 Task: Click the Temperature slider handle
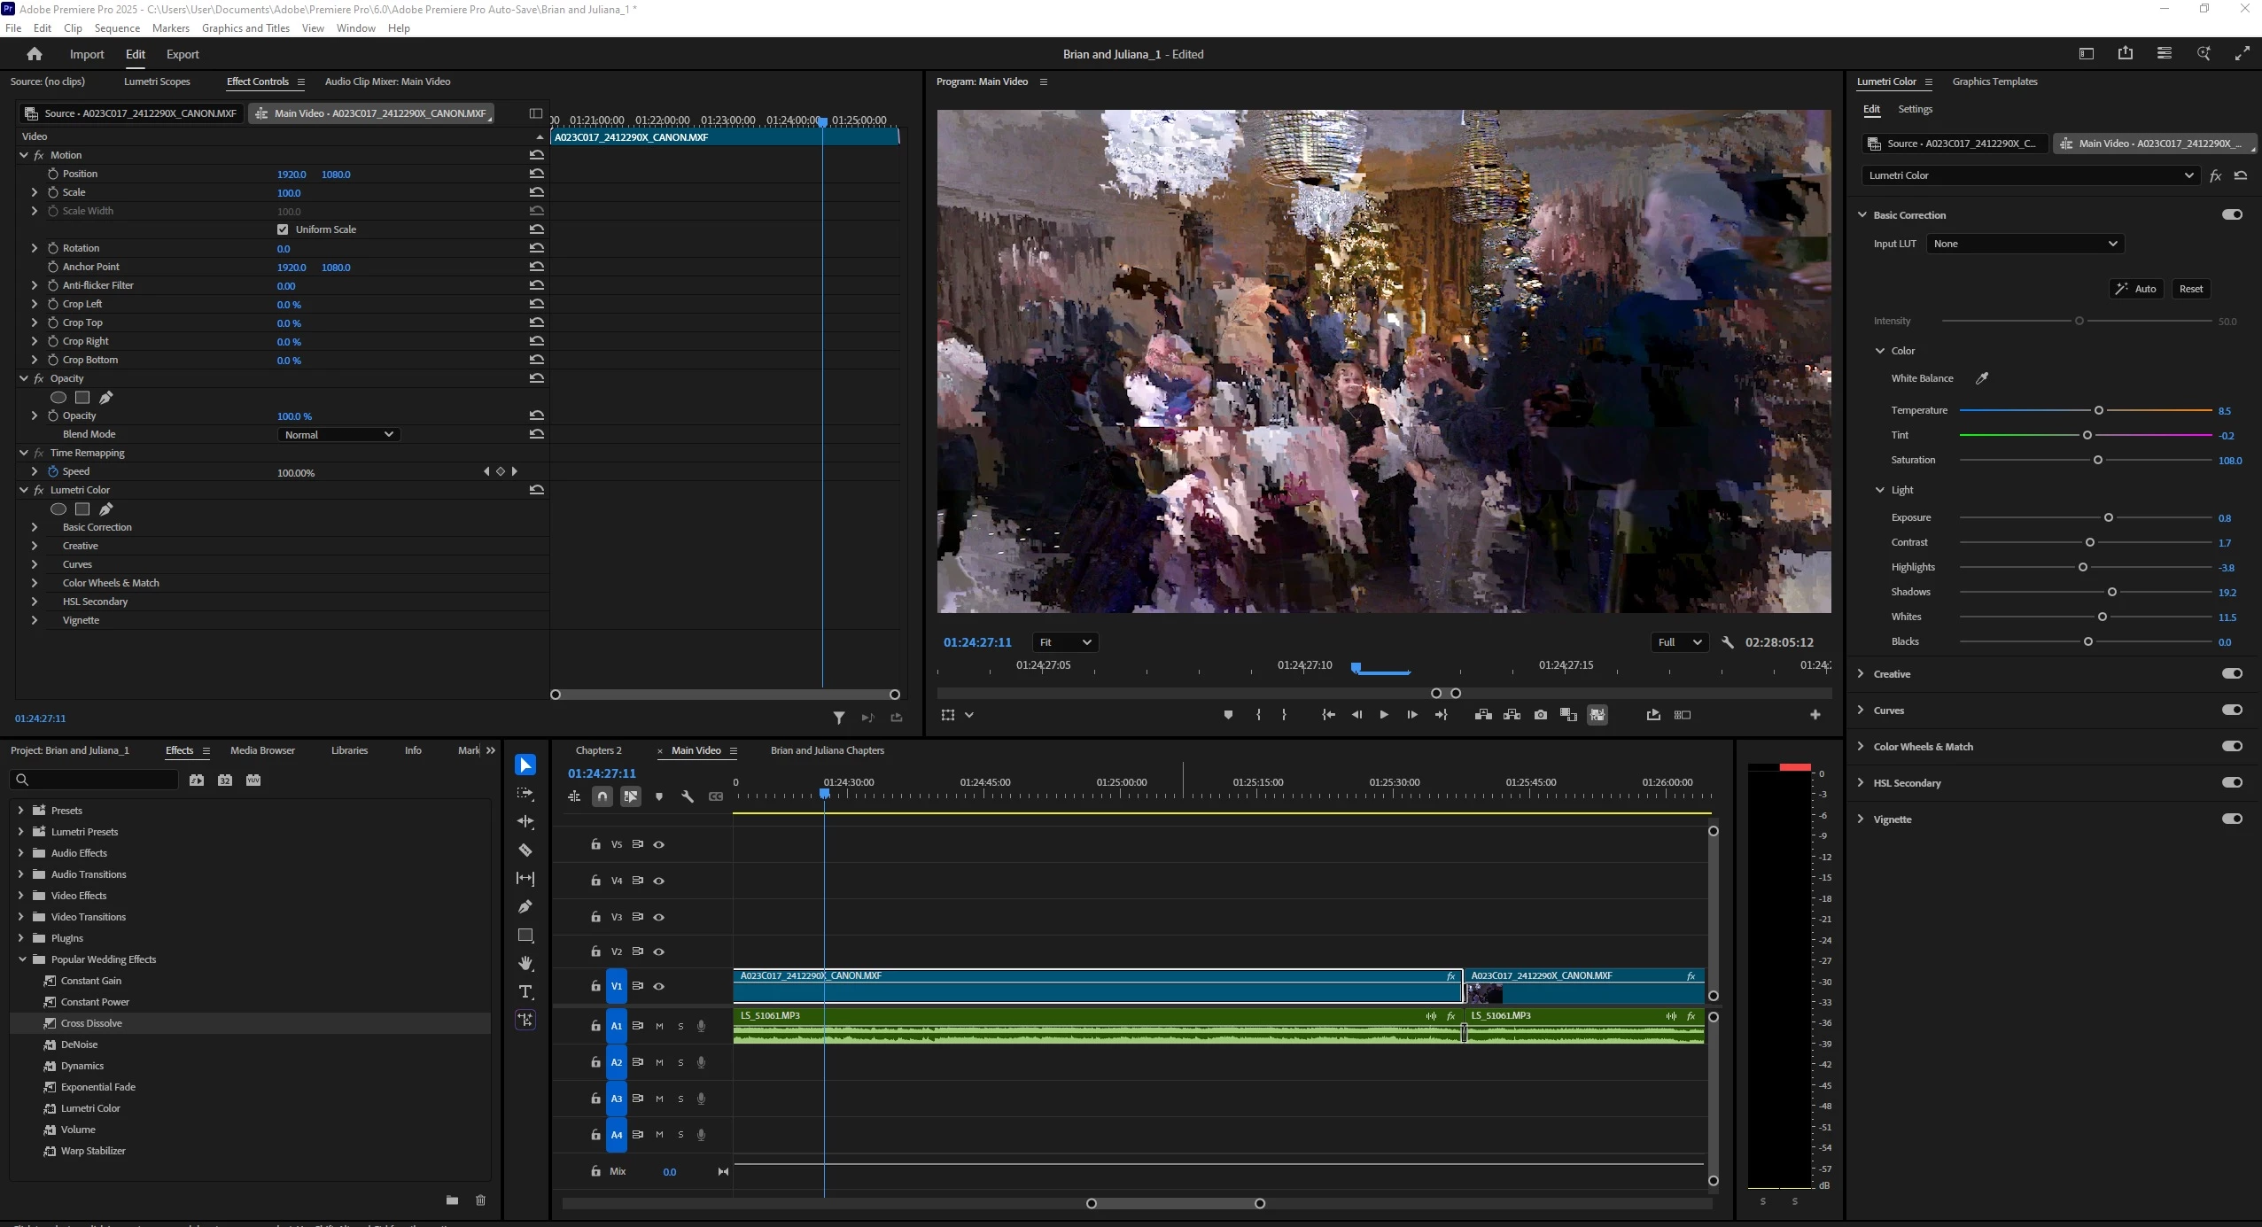coord(2098,410)
